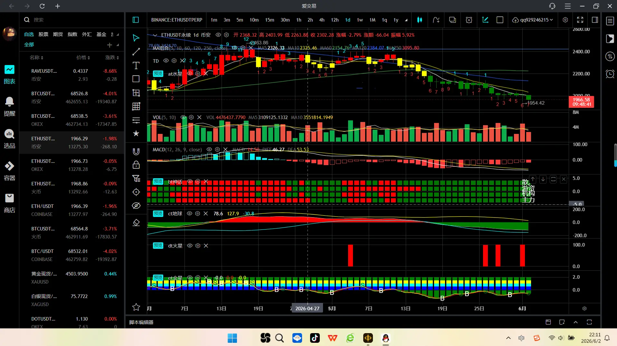Select the arrow cursor tool
The width and height of the screenshot is (617, 346).
click(x=136, y=38)
